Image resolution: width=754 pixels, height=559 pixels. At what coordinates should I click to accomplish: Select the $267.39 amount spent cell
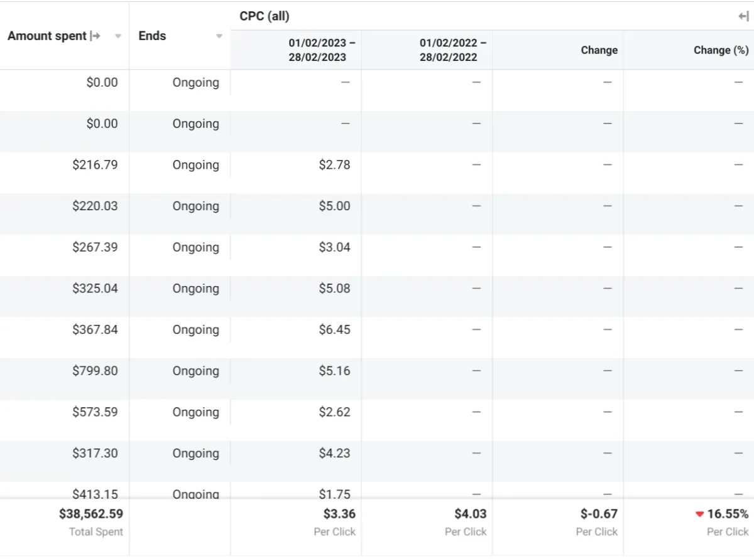95,247
